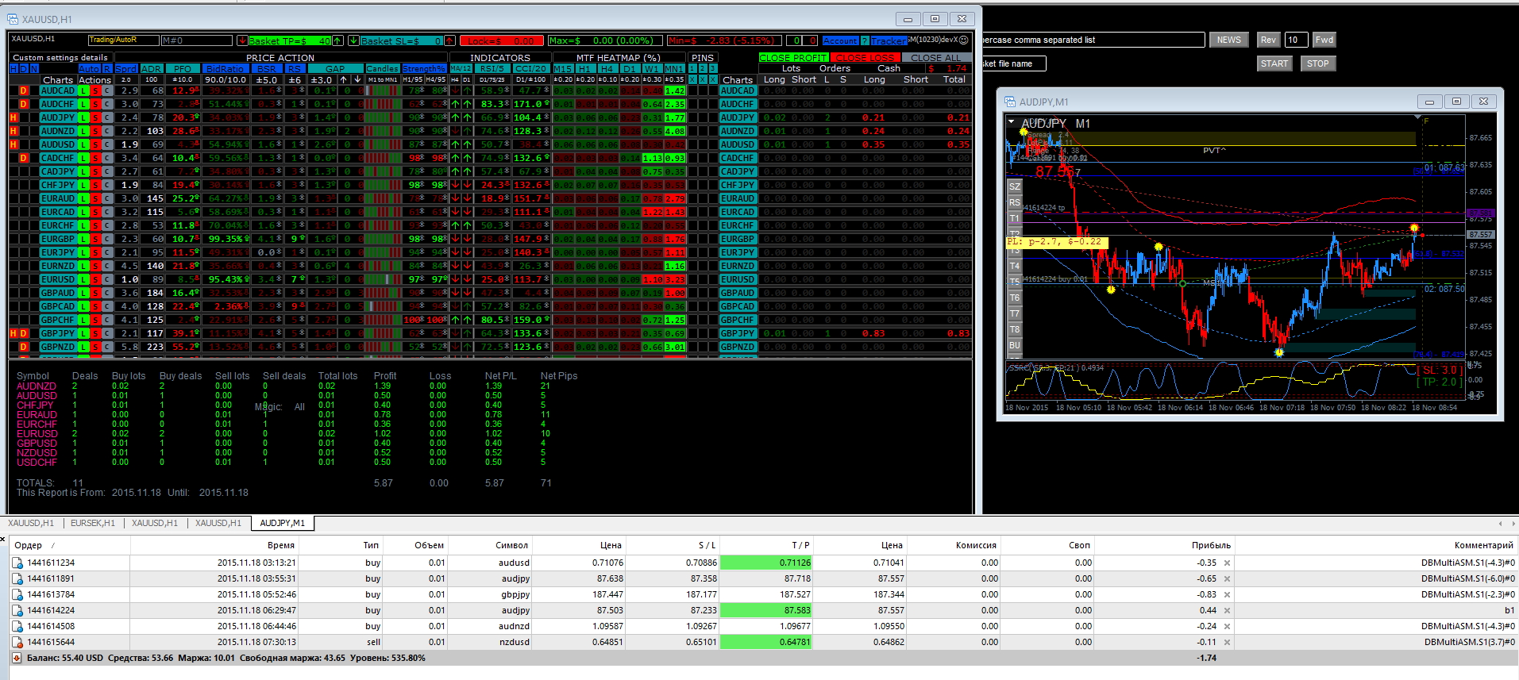This screenshot has width=1519, height=680.
Task: Click the red Basket TP decrease arrow
Action: 242,40
